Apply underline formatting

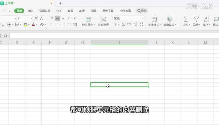(x=3, y=25)
